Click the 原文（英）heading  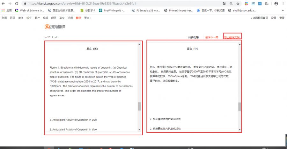pyautogui.click(x=92, y=49)
